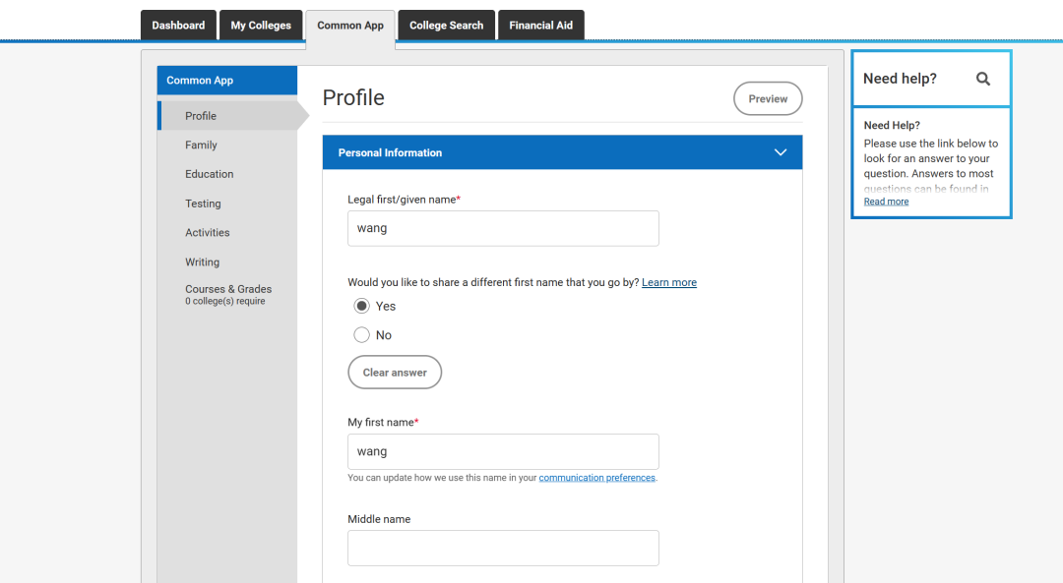Image resolution: width=1063 pixels, height=583 pixels.
Task: Open the Learn more link
Action: coord(669,282)
